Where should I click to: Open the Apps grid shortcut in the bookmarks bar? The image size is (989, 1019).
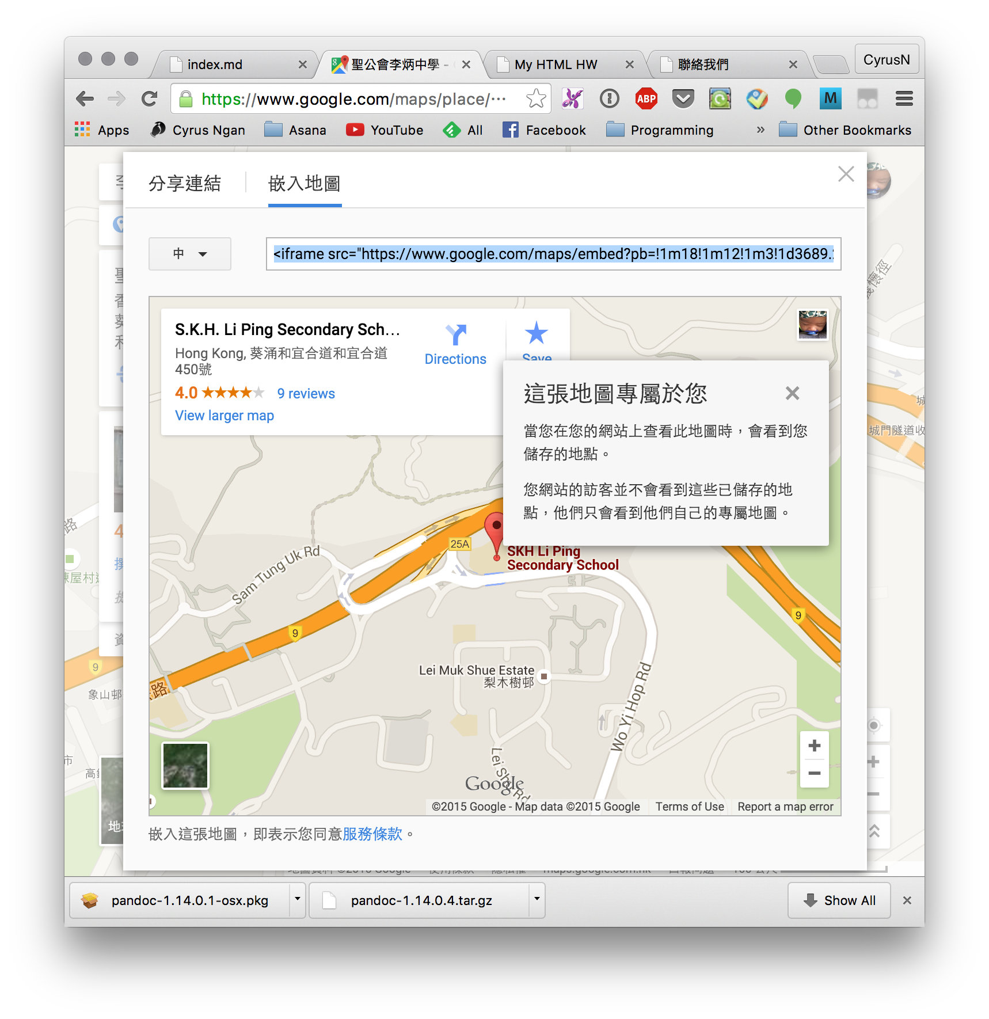pyautogui.click(x=101, y=130)
